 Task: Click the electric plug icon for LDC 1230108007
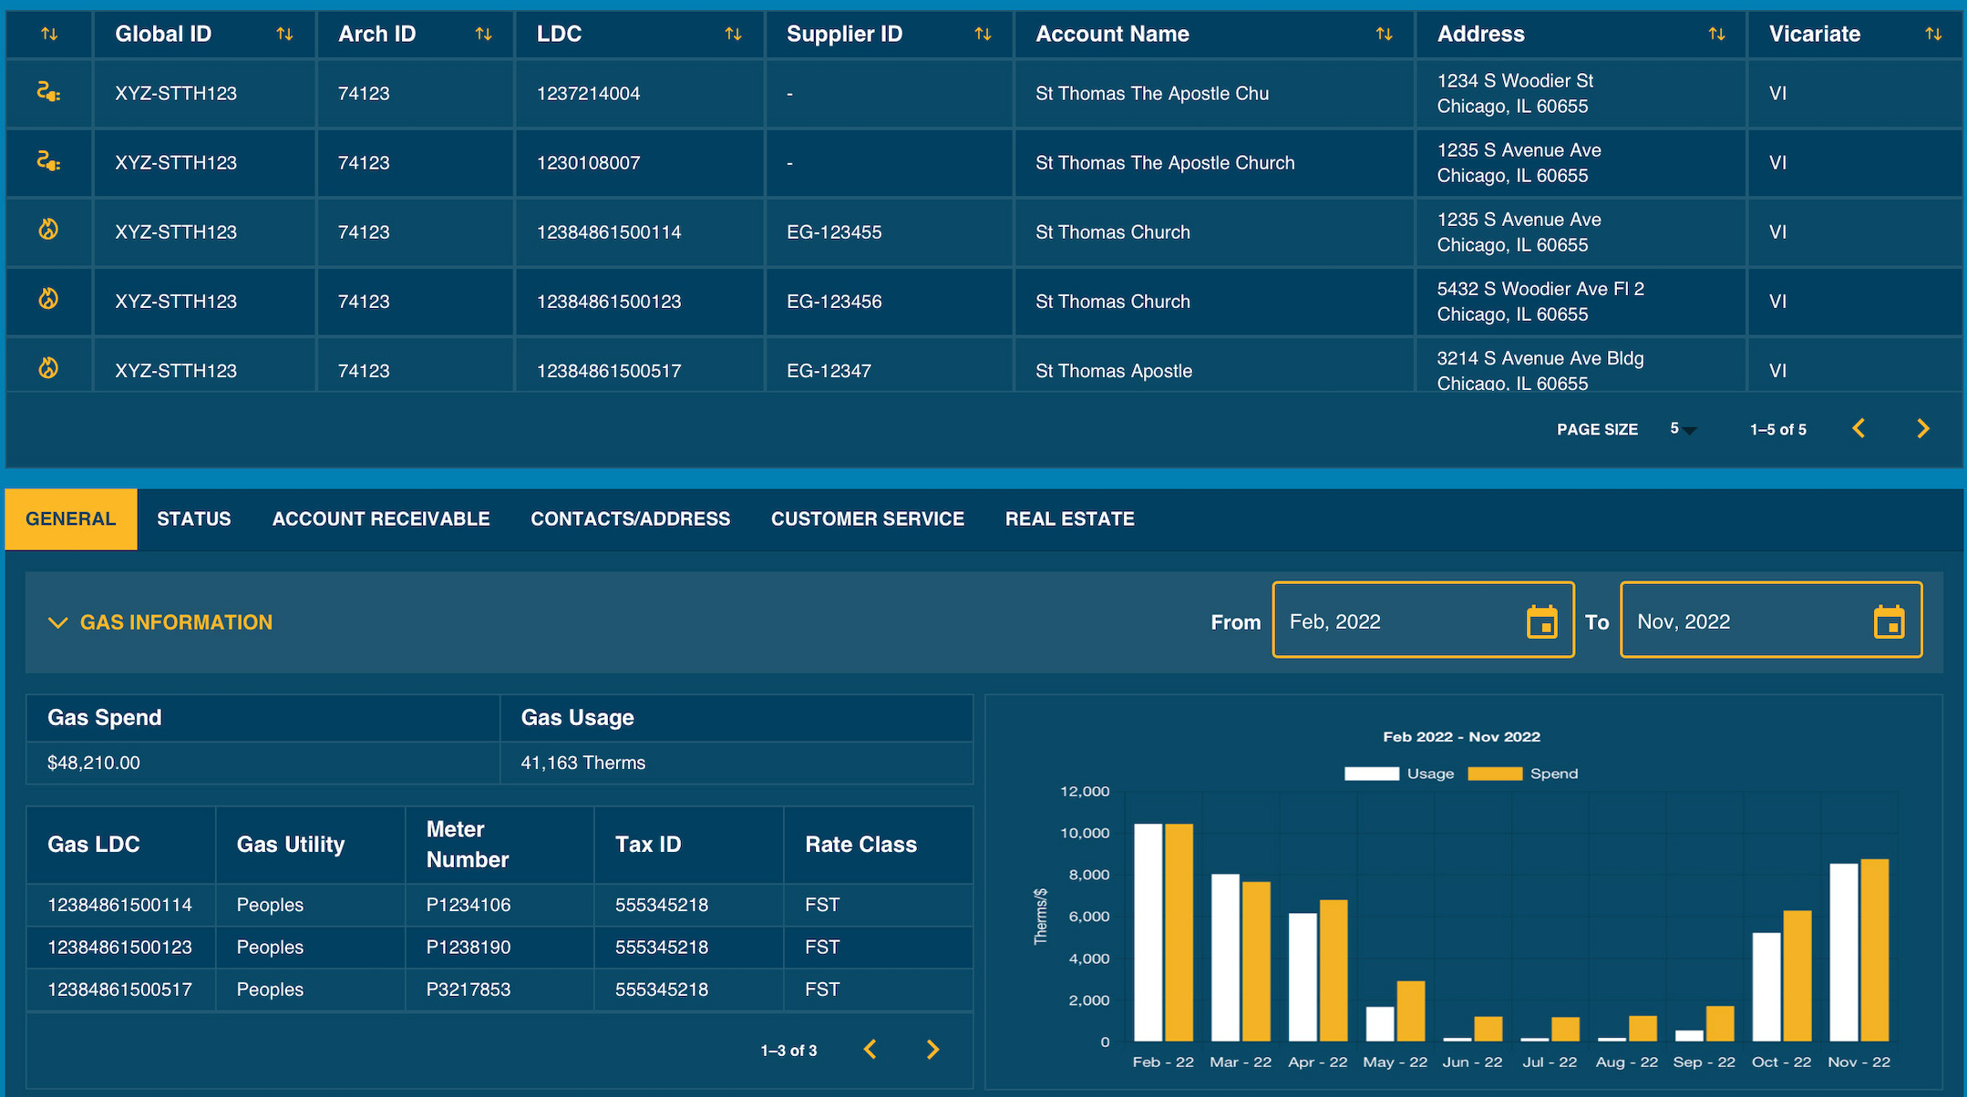[48, 161]
